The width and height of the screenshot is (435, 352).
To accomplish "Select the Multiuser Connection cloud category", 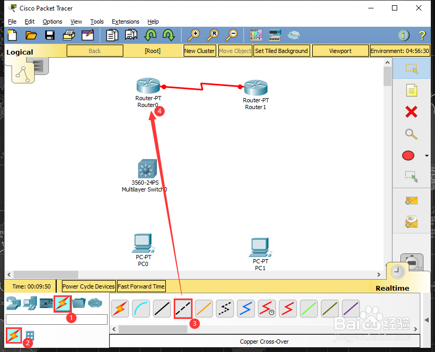I will click(x=95, y=303).
